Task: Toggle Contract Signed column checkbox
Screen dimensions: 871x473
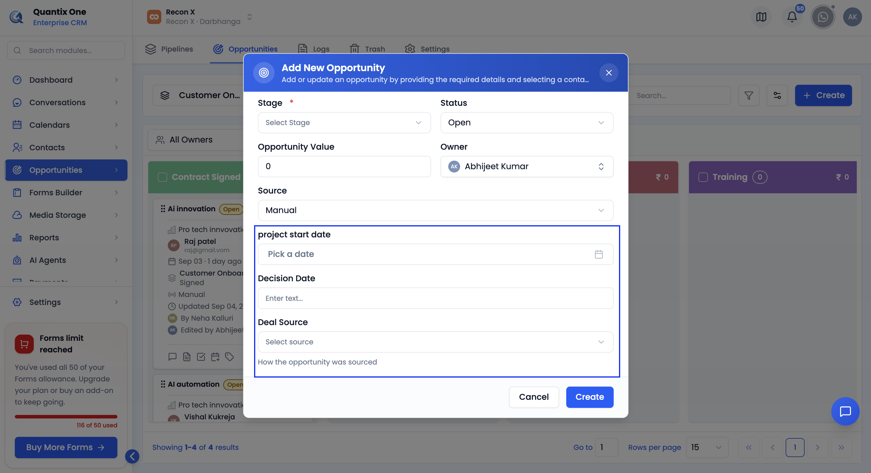Action: [x=162, y=177]
